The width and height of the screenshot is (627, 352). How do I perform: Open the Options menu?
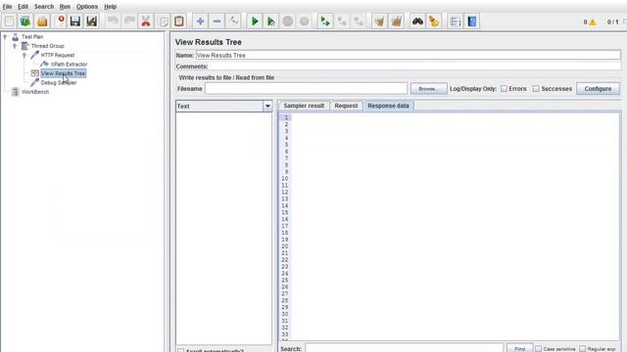click(x=87, y=7)
